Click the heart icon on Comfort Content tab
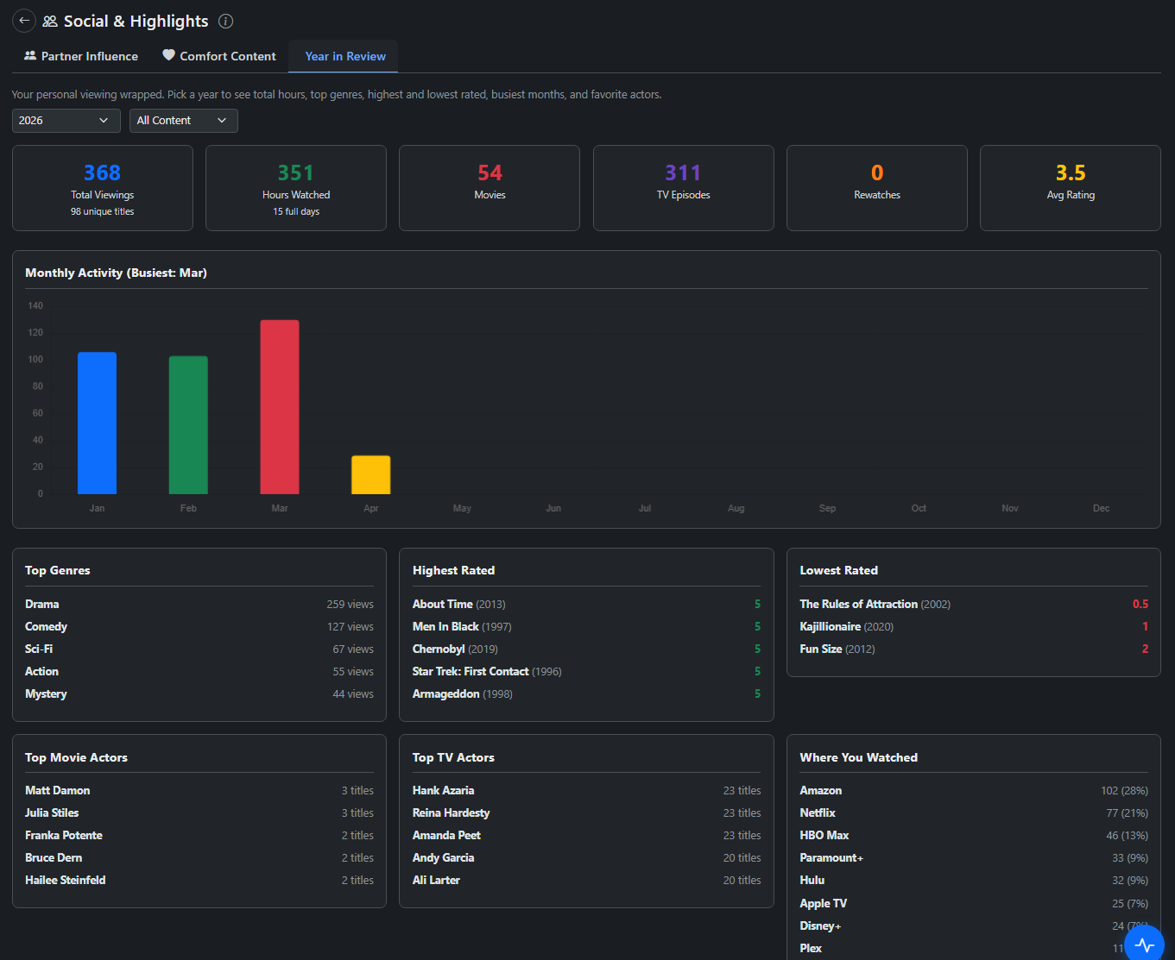The height and width of the screenshot is (960, 1175). click(168, 55)
